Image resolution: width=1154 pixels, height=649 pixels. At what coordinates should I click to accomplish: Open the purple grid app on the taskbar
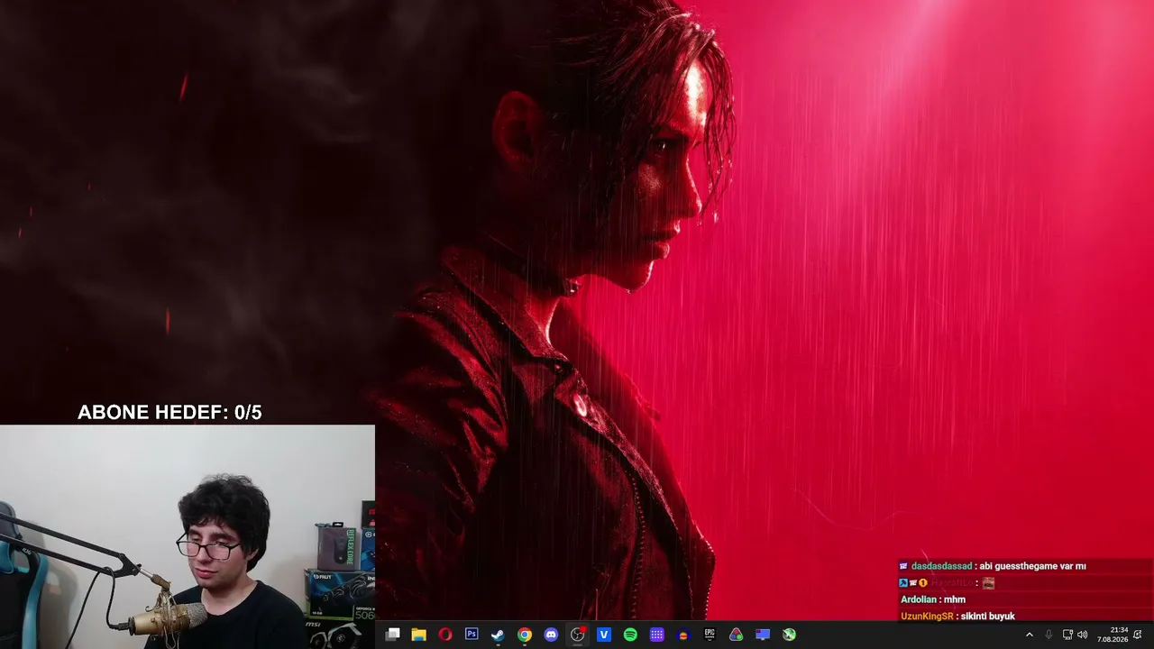point(657,635)
